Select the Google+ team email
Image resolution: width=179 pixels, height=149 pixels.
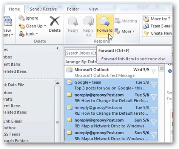(x=111, y=85)
